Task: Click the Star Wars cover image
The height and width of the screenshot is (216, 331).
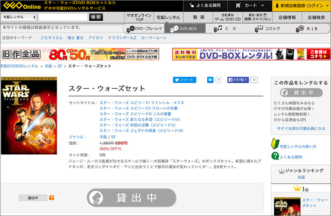Action: 29,116
